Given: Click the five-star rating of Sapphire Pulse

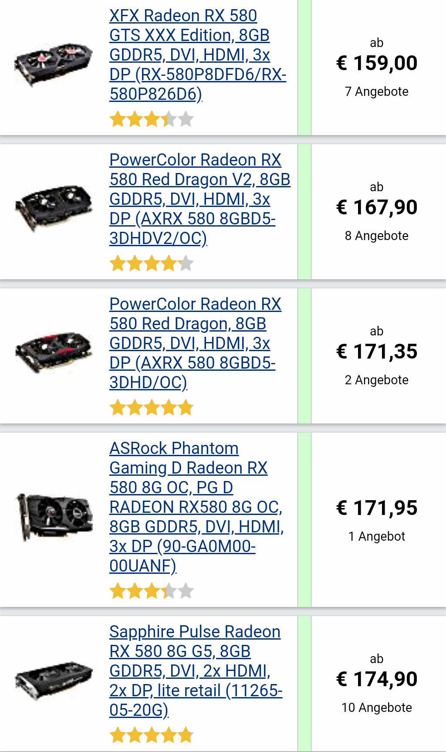Looking at the screenshot, I should tap(151, 735).
